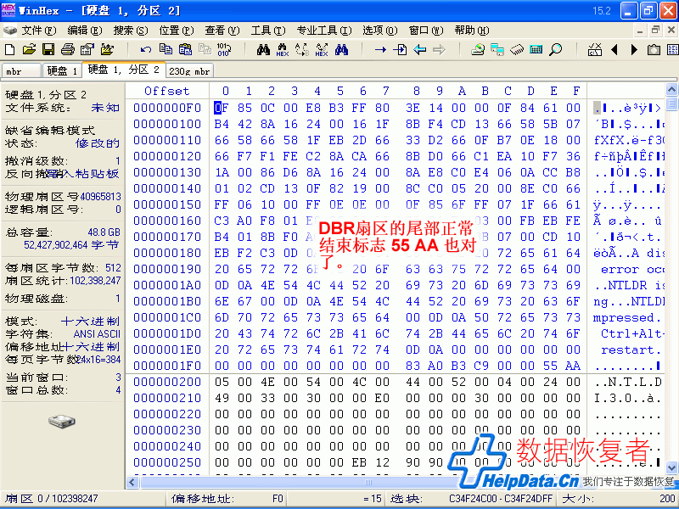The width and height of the screenshot is (679, 509).
Task: Click the inner document restore button
Action: (655, 30)
